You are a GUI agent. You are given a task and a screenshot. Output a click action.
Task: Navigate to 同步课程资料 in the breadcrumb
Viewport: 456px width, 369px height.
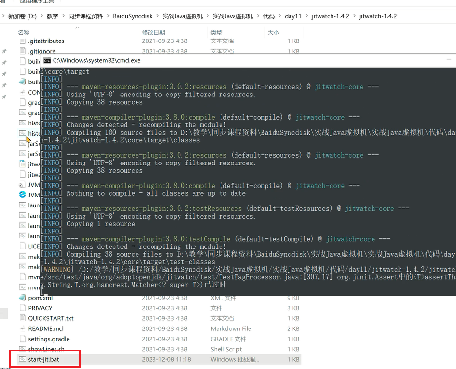tap(85, 16)
